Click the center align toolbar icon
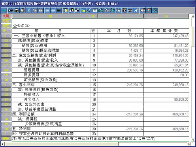The height and width of the screenshot is (147, 196). click(53, 10)
